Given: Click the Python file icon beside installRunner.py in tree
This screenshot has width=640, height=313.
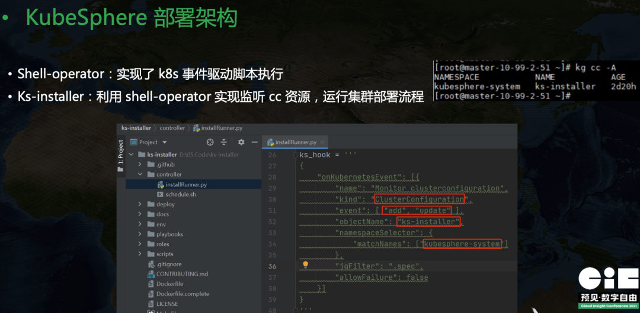Looking at the screenshot, I should tap(161, 184).
